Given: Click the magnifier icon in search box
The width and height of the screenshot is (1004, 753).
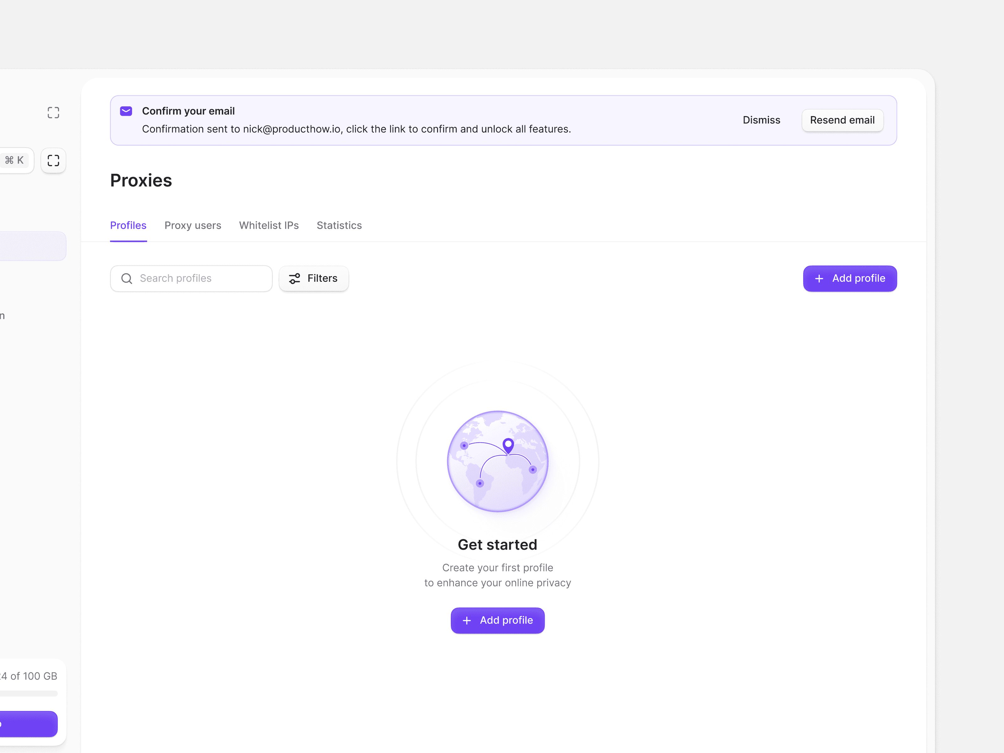Looking at the screenshot, I should [127, 278].
